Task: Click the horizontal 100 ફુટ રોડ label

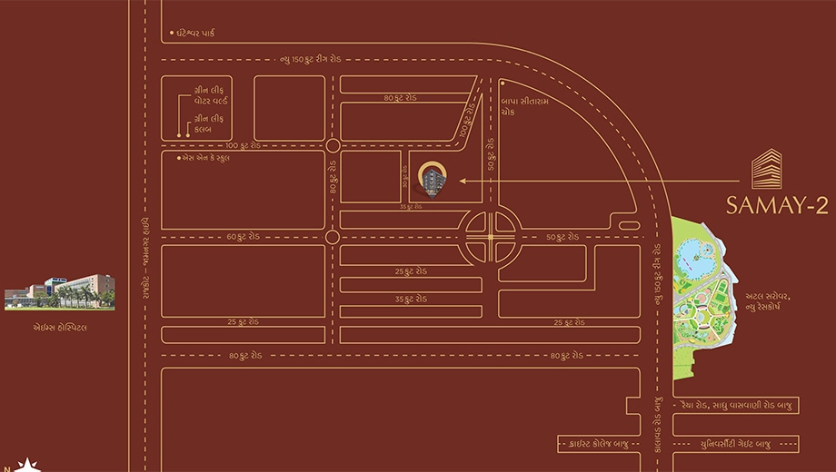Action: tap(244, 145)
